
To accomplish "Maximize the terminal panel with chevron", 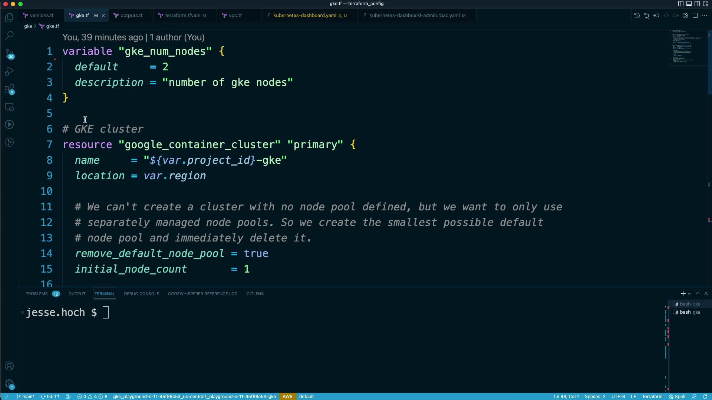I will [698, 293].
